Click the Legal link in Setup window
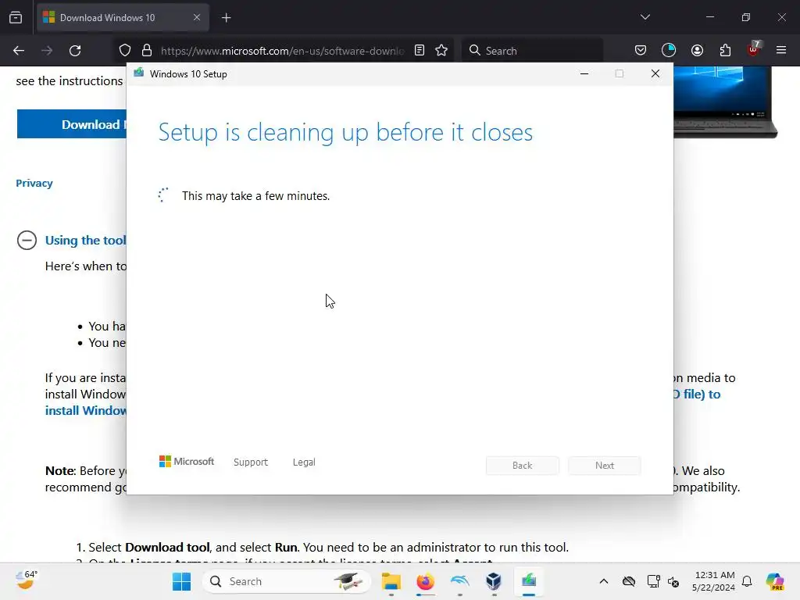This screenshot has height=600, width=800. point(304,462)
